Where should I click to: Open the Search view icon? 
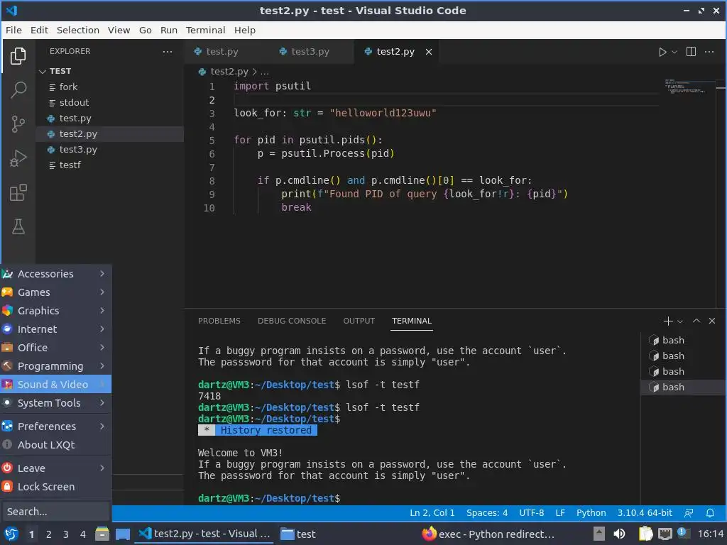pos(18,89)
